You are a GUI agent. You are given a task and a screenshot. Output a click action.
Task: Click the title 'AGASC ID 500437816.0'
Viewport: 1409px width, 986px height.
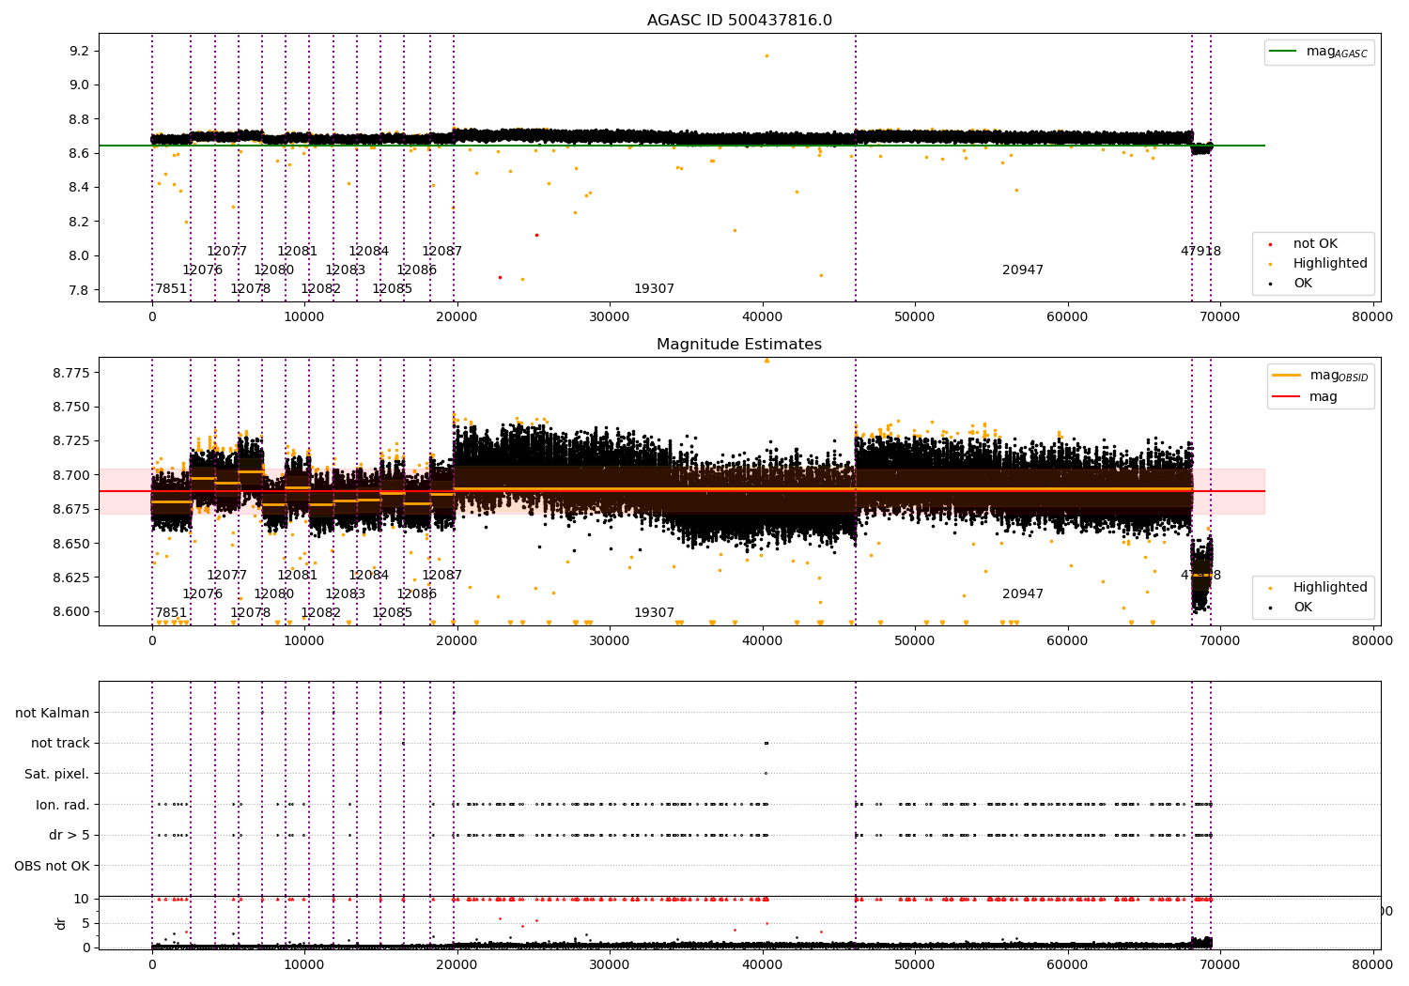point(739,21)
